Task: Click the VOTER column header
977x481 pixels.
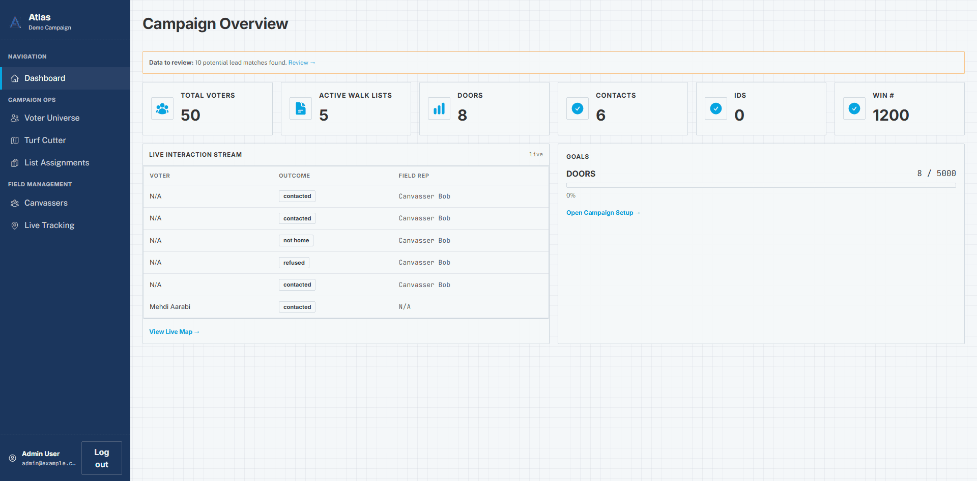Action: (x=160, y=176)
